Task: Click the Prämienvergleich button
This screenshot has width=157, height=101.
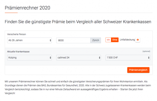Action: pos(138,70)
